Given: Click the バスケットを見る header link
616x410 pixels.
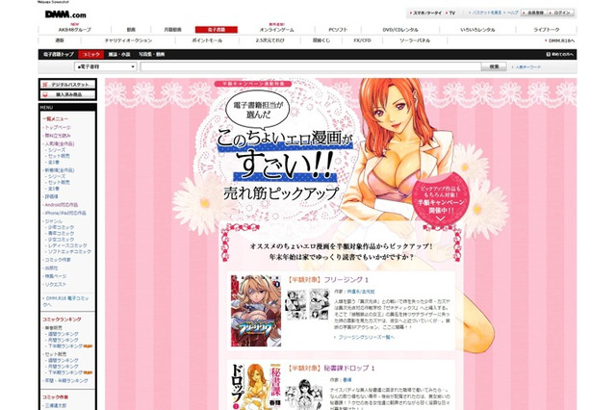Looking at the screenshot, I should point(485,13).
